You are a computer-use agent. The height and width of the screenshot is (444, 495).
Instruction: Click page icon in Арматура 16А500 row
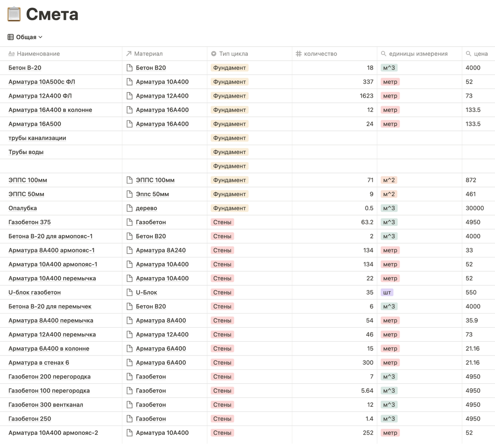click(x=130, y=124)
